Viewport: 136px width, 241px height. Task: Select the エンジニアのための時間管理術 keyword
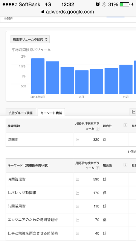click(x=33, y=220)
